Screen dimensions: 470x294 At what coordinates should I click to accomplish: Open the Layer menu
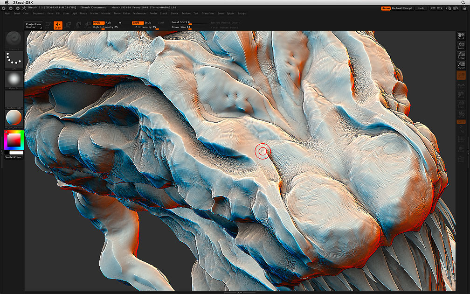point(66,14)
